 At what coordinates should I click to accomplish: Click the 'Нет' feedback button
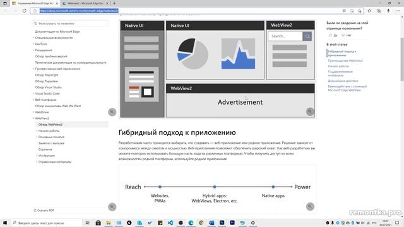tap(347, 35)
